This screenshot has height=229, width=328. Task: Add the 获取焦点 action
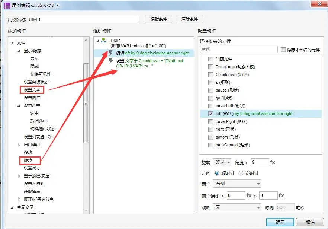click(32, 191)
